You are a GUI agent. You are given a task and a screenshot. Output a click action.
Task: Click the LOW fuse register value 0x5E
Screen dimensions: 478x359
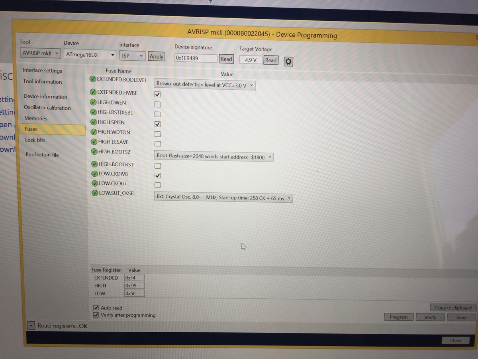(x=134, y=293)
